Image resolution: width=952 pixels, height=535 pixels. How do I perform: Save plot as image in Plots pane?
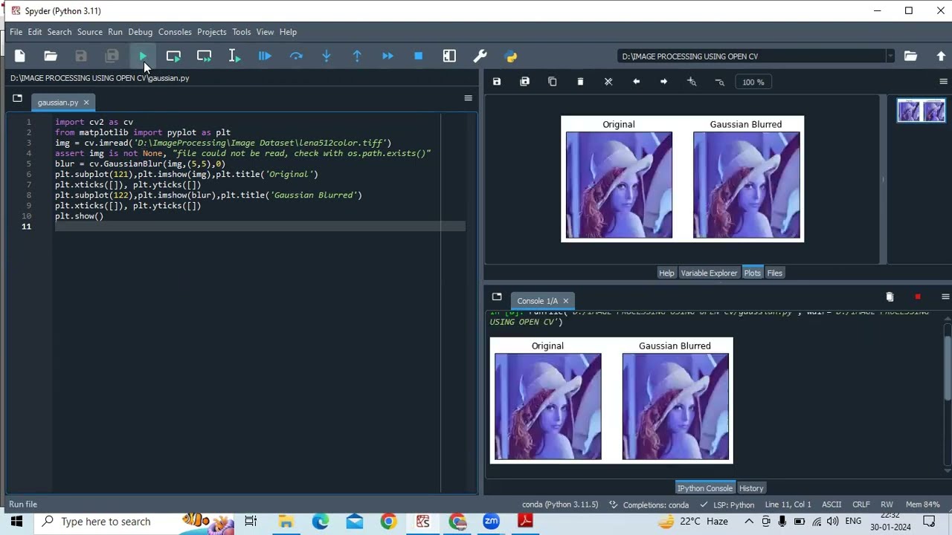[497, 82]
